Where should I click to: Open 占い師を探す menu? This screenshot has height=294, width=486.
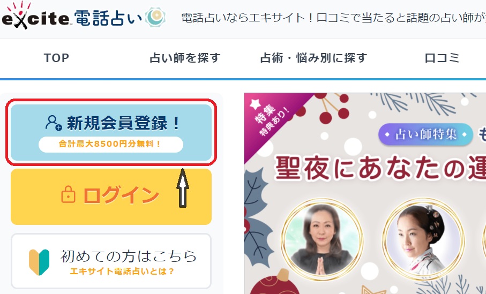(185, 58)
